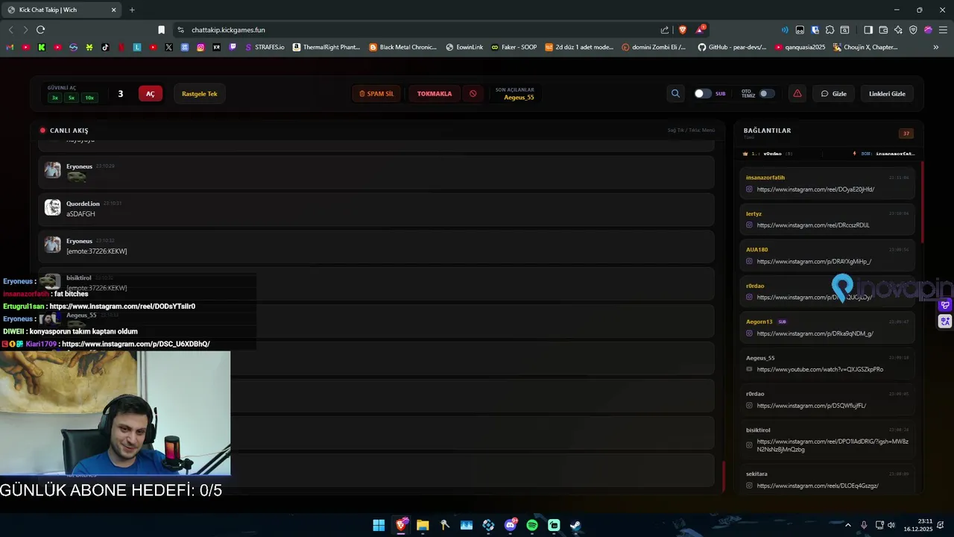Click the red ban circle icon
954x537 pixels.
[473, 93]
